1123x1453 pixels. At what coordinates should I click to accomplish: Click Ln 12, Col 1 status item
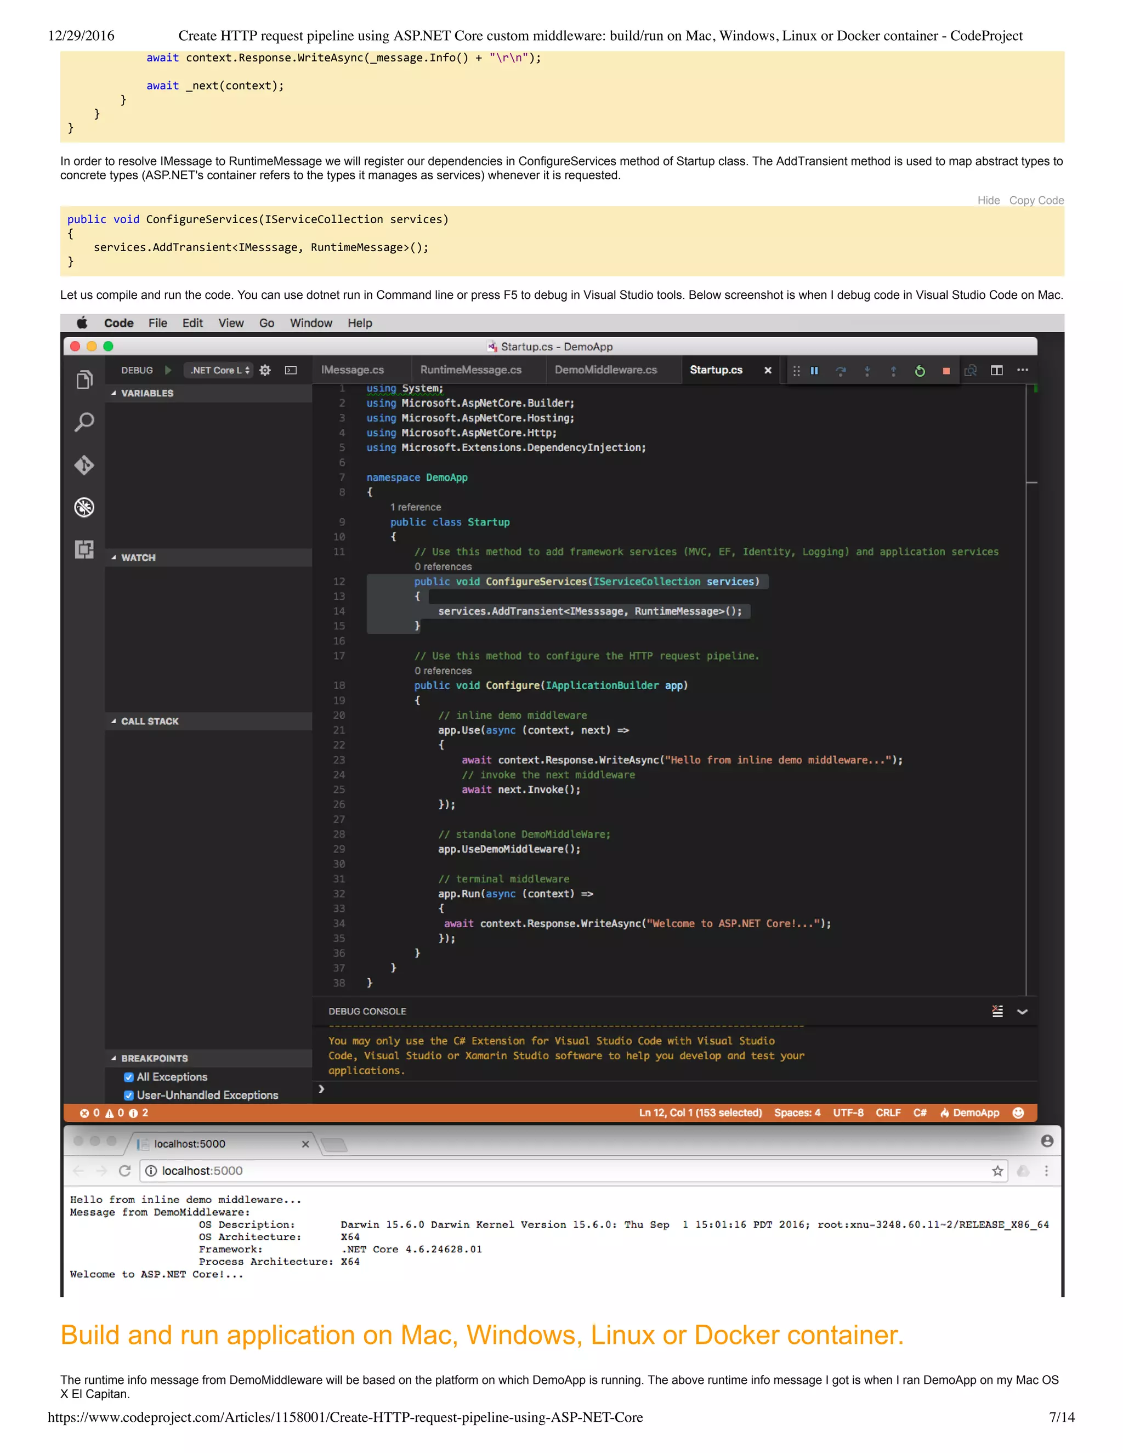[701, 1113]
